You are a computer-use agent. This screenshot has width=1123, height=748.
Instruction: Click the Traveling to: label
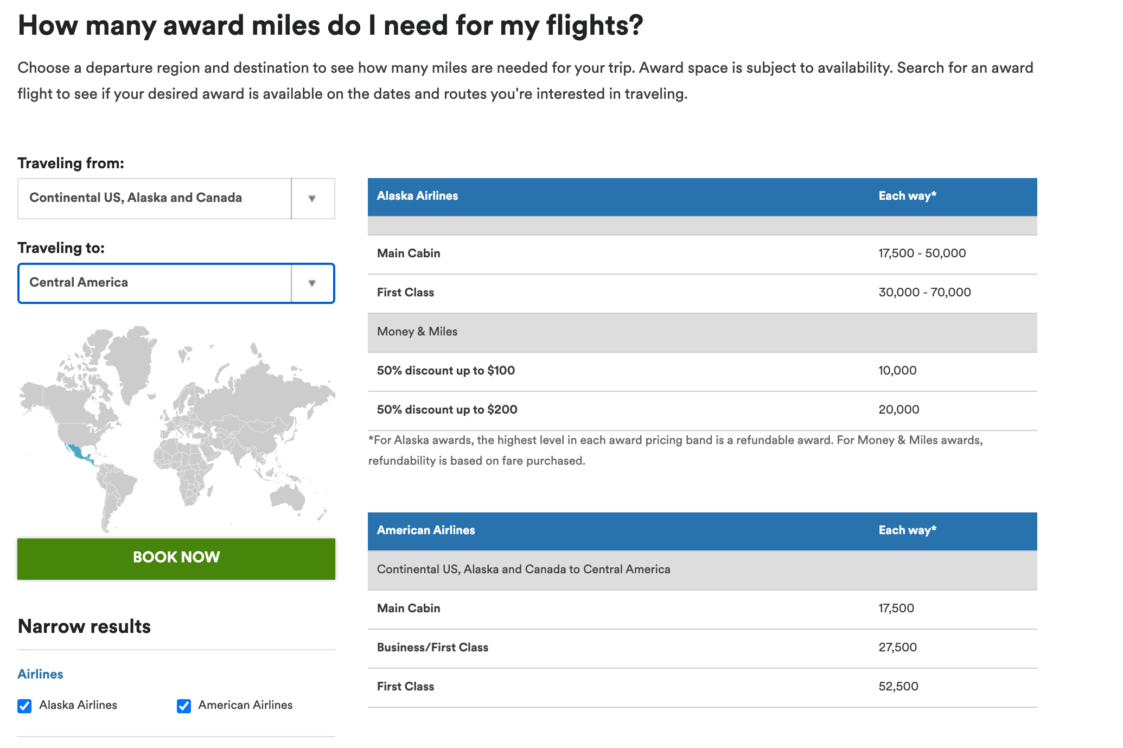pos(61,248)
